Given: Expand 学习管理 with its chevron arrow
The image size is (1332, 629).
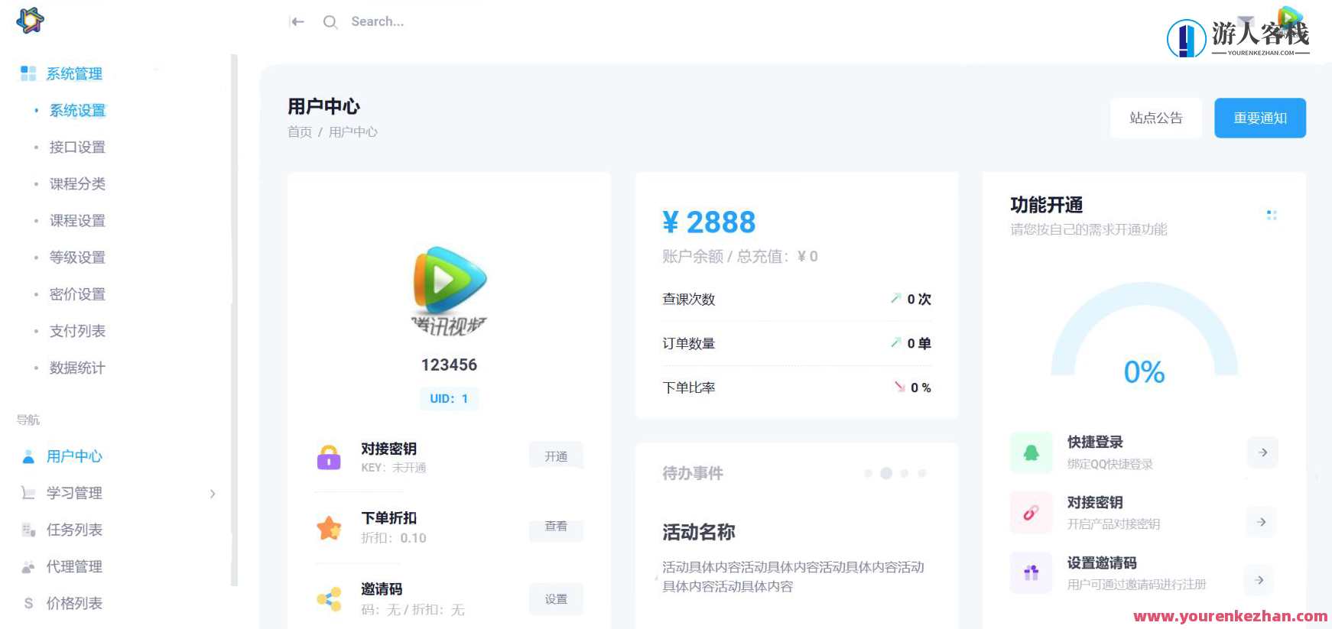Looking at the screenshot, I should click(x=213, y=494).
